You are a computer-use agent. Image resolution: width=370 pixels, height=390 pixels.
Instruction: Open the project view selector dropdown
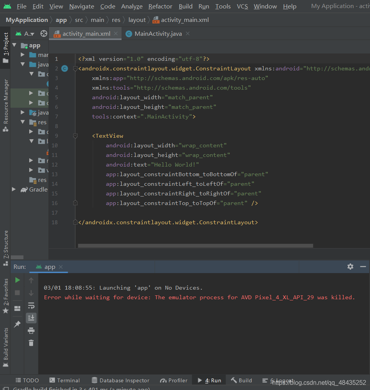tap(25, 33)
